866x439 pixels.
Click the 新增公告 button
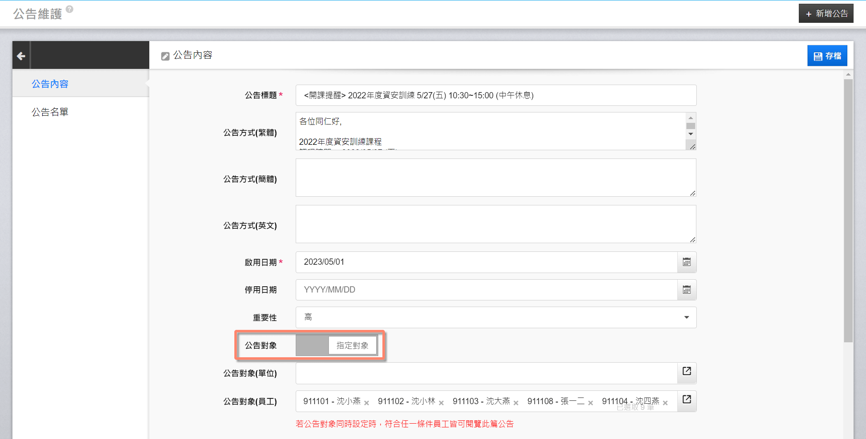[826, 14]
